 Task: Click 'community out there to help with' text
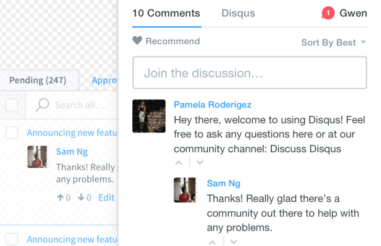pos(283,213)
